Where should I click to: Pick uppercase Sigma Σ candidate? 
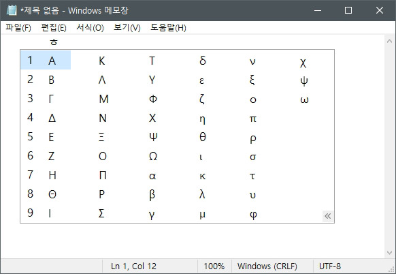point(101,213)
